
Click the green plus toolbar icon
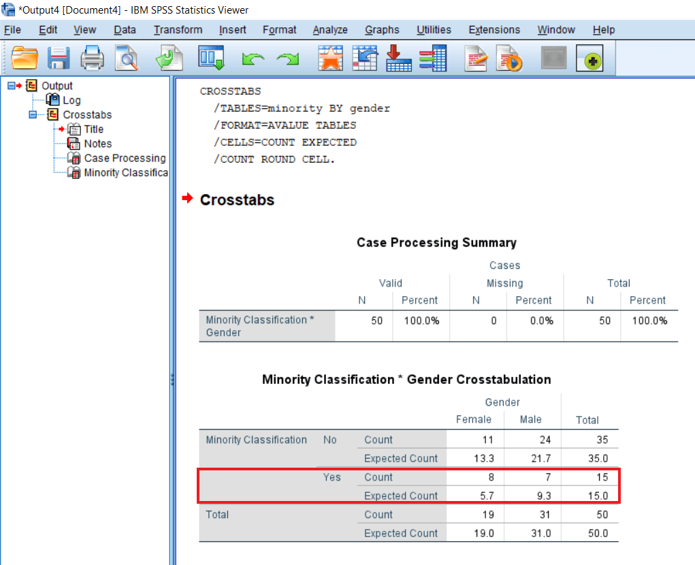click(589, 58)
